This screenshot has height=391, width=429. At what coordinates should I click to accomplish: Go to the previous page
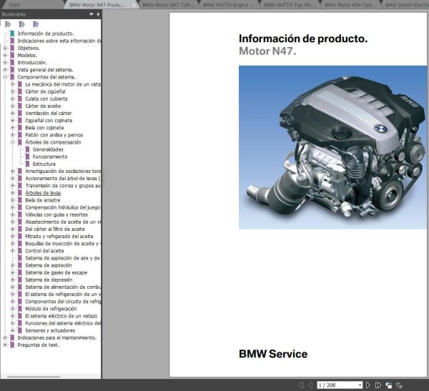[x=311, y=385]
